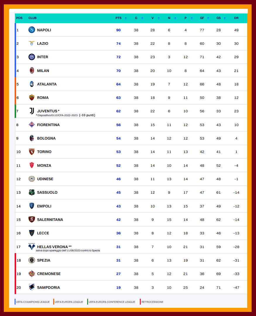The image size is (256, 316).
Task: Click the Sampdoria club crest
Action: pos(32,287)
